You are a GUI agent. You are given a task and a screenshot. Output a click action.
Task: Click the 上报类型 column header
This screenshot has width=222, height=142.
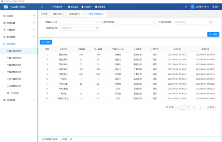point(138,49)
